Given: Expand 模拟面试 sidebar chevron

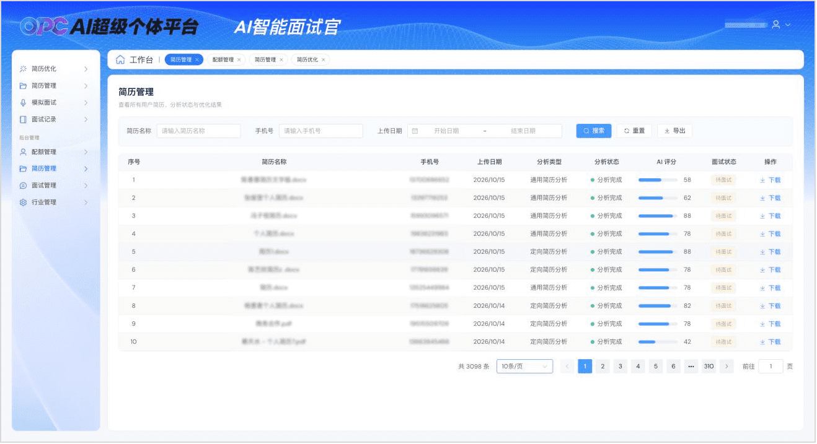Looking at the screenshot, I should click(x=86, y=102).
